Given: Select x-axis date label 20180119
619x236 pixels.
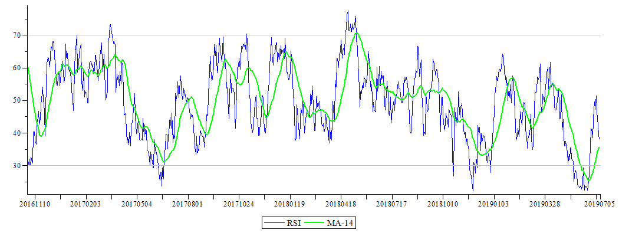Looking at the screenshot, I should pos(290,204).
